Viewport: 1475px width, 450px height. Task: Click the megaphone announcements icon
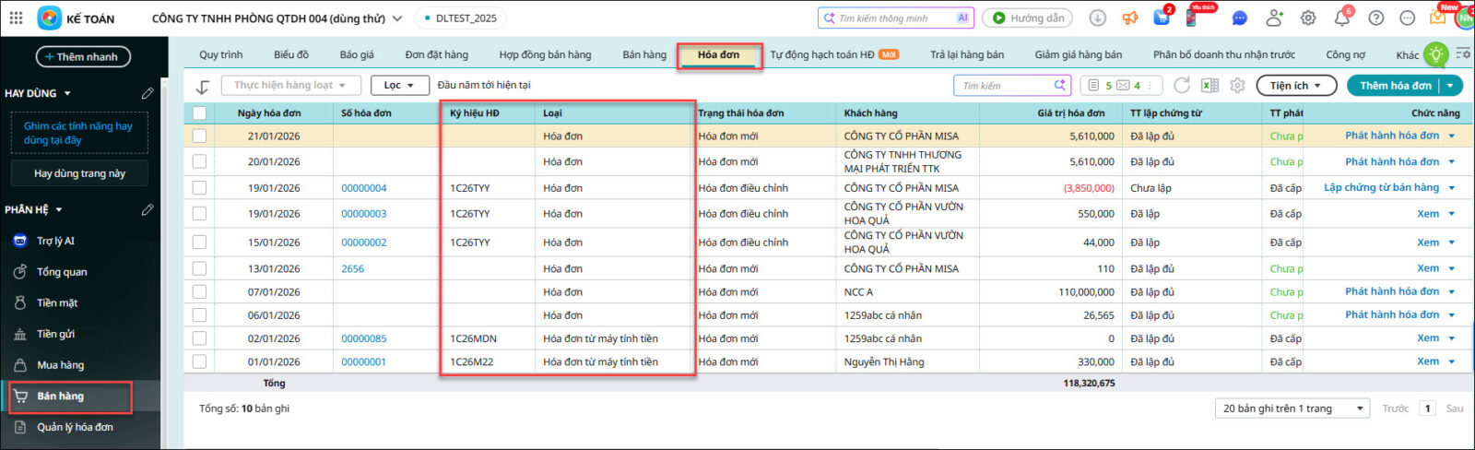[x=1130, y=18]
